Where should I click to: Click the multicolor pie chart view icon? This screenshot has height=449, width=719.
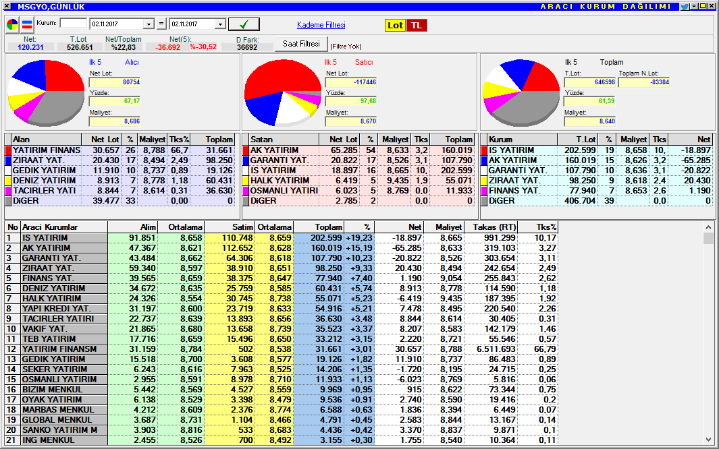tap(12, 25)
